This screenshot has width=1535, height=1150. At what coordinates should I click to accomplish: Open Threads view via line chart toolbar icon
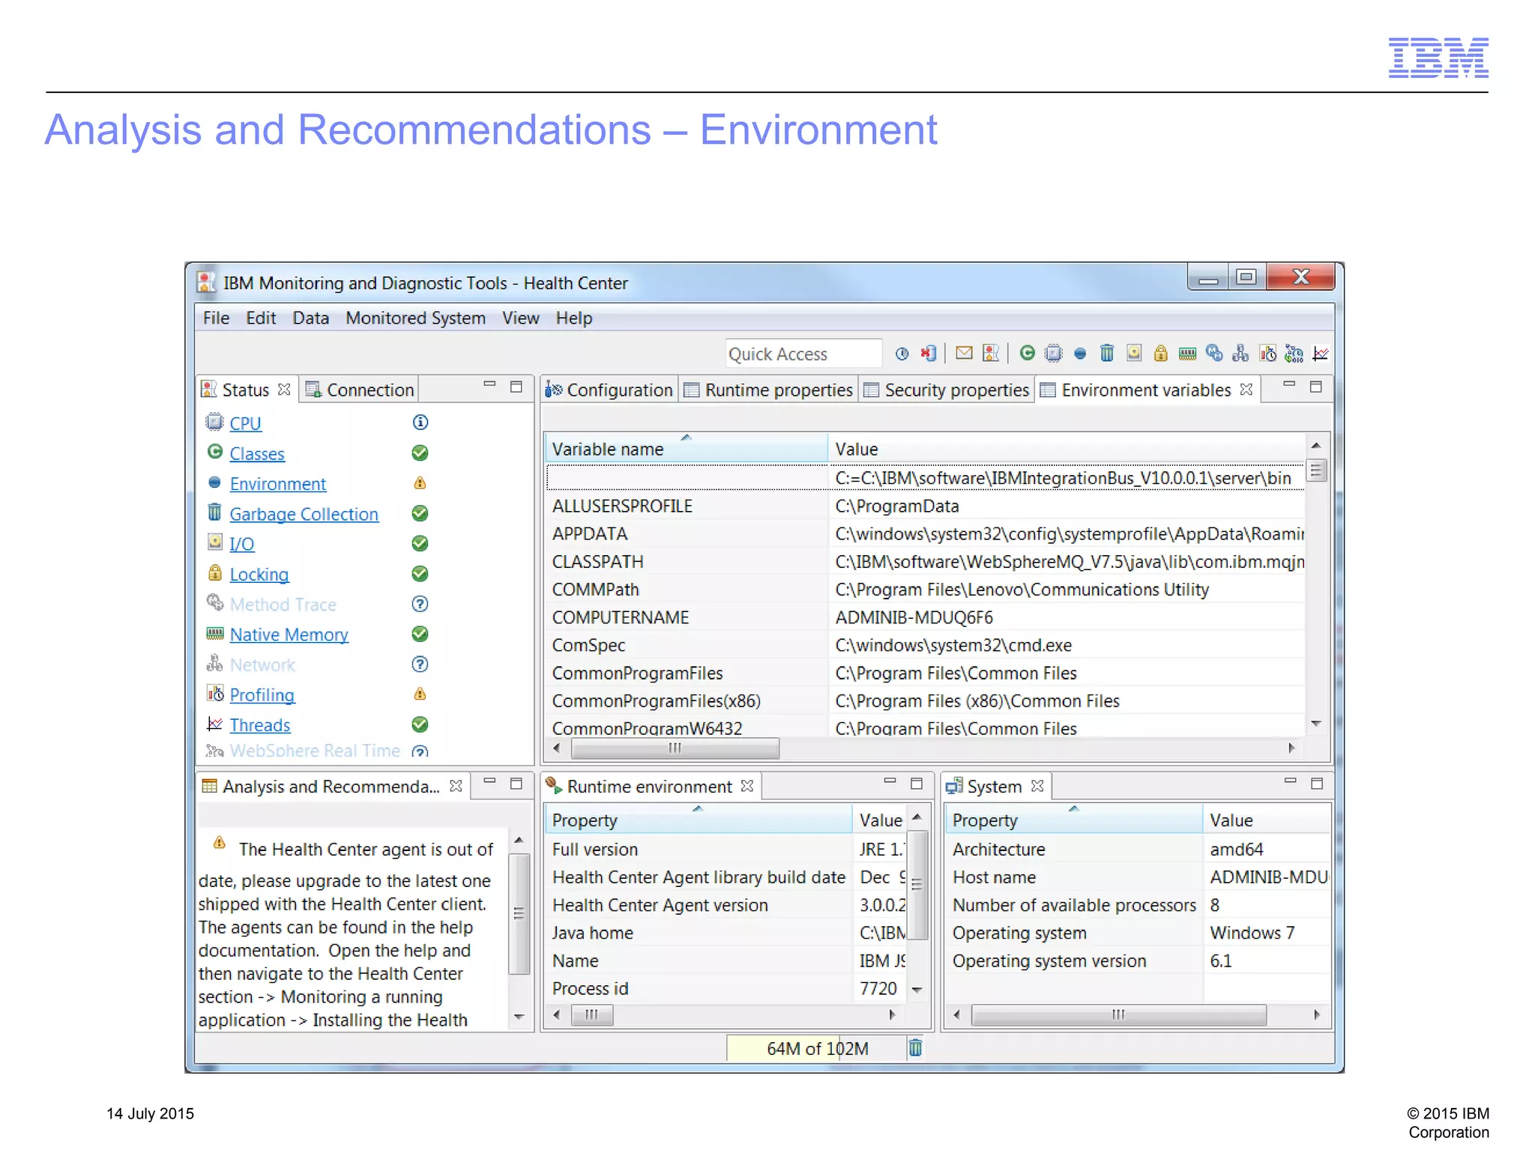[1321, 353]
